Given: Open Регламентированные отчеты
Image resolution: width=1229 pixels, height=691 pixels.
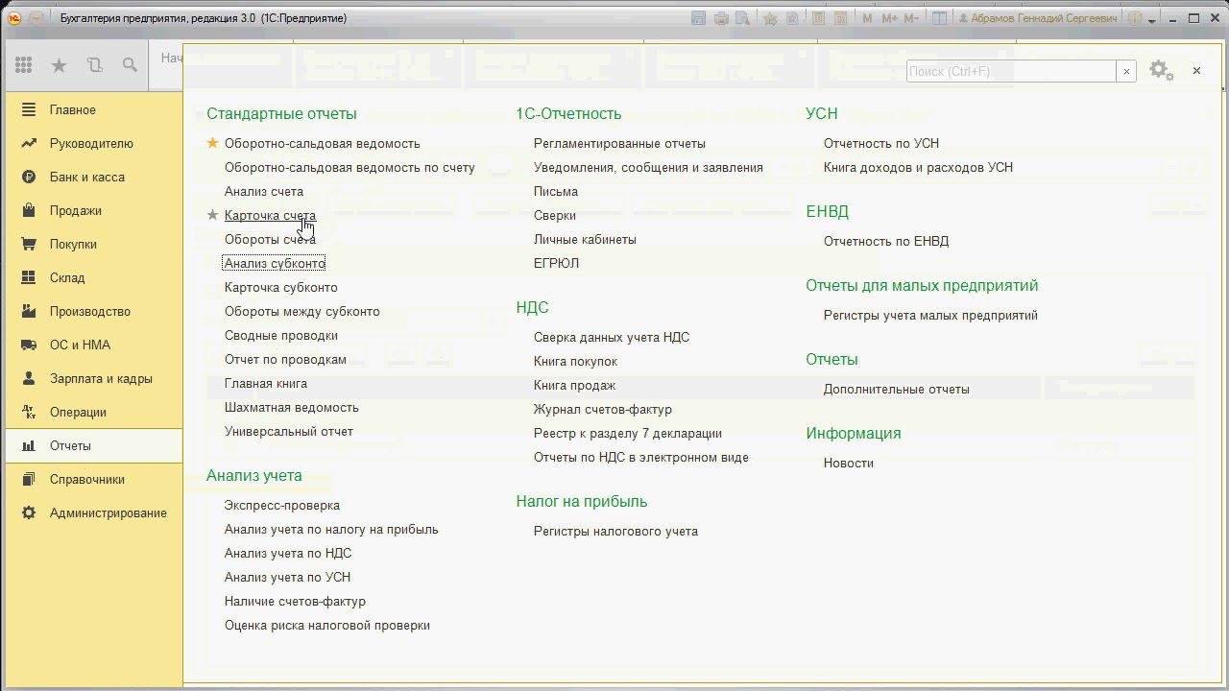Looking at the screenshot, I should [x=619, y=143].
